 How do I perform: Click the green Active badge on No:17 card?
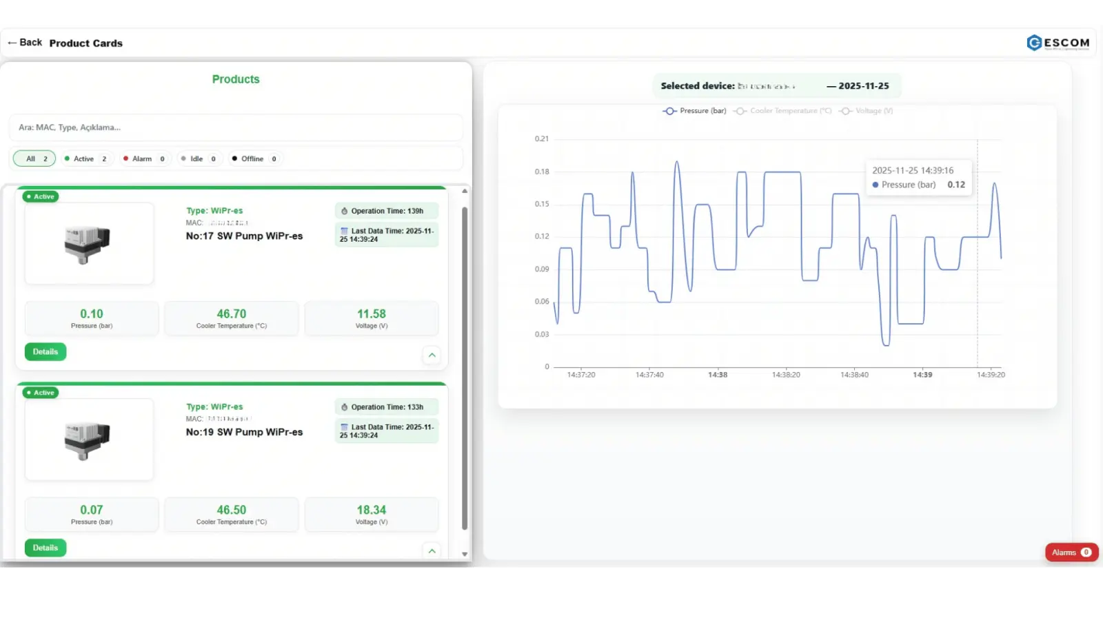[41, 196]
